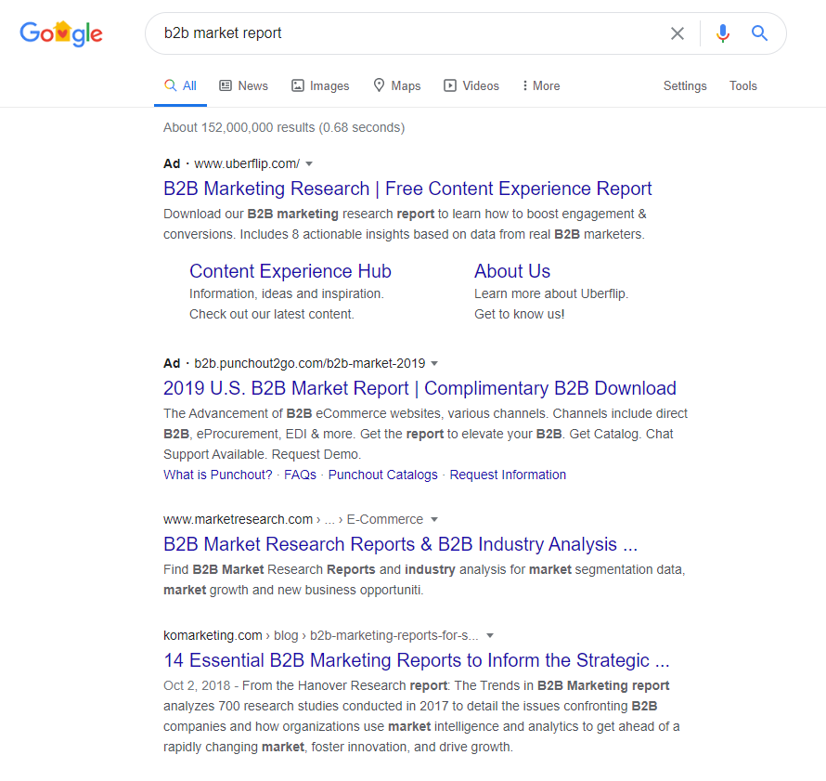
Task: Switch to the Images tab
Action: [x=320, y=85]
